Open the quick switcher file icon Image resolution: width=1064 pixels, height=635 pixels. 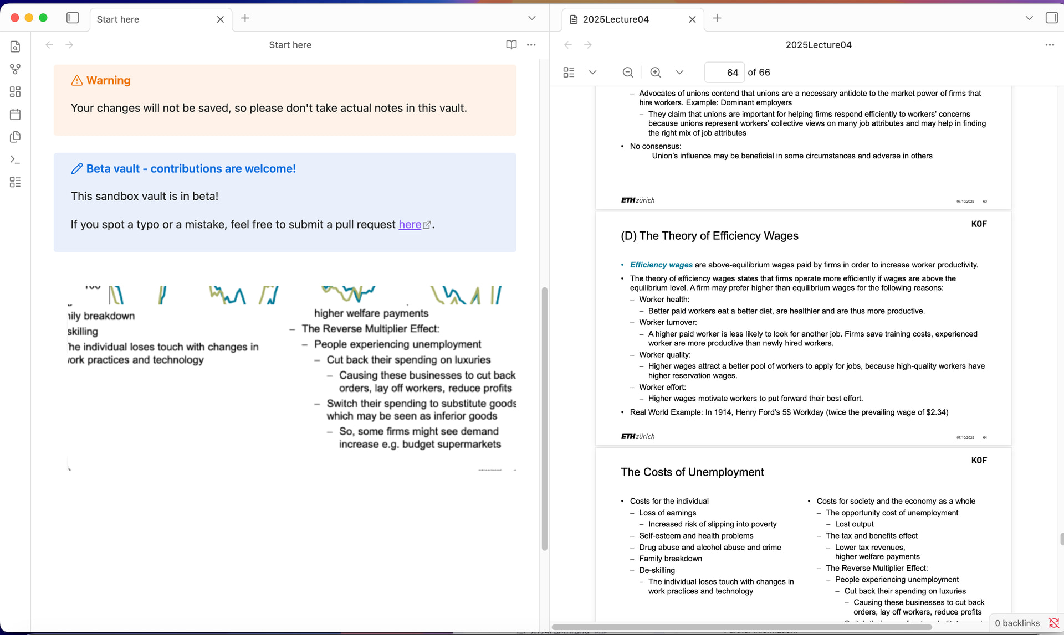click(x=15, y=47)
